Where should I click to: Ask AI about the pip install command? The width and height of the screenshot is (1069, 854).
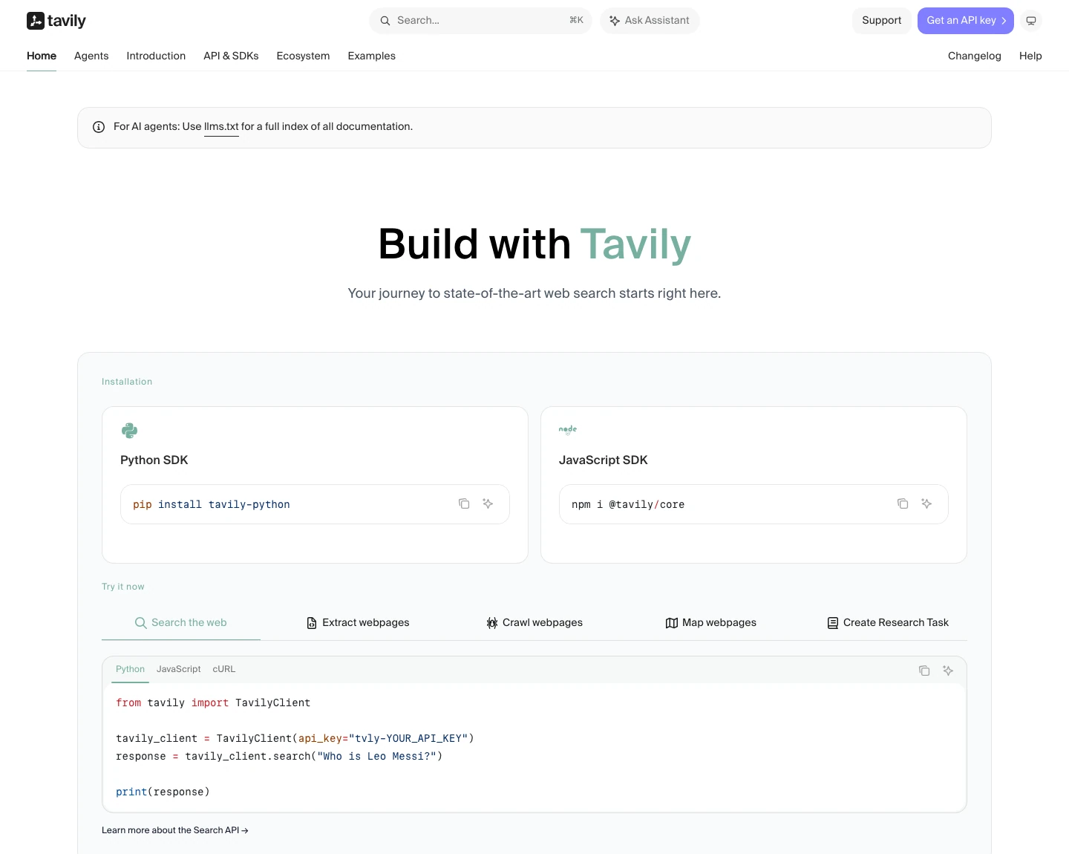[x=488, y=503]
